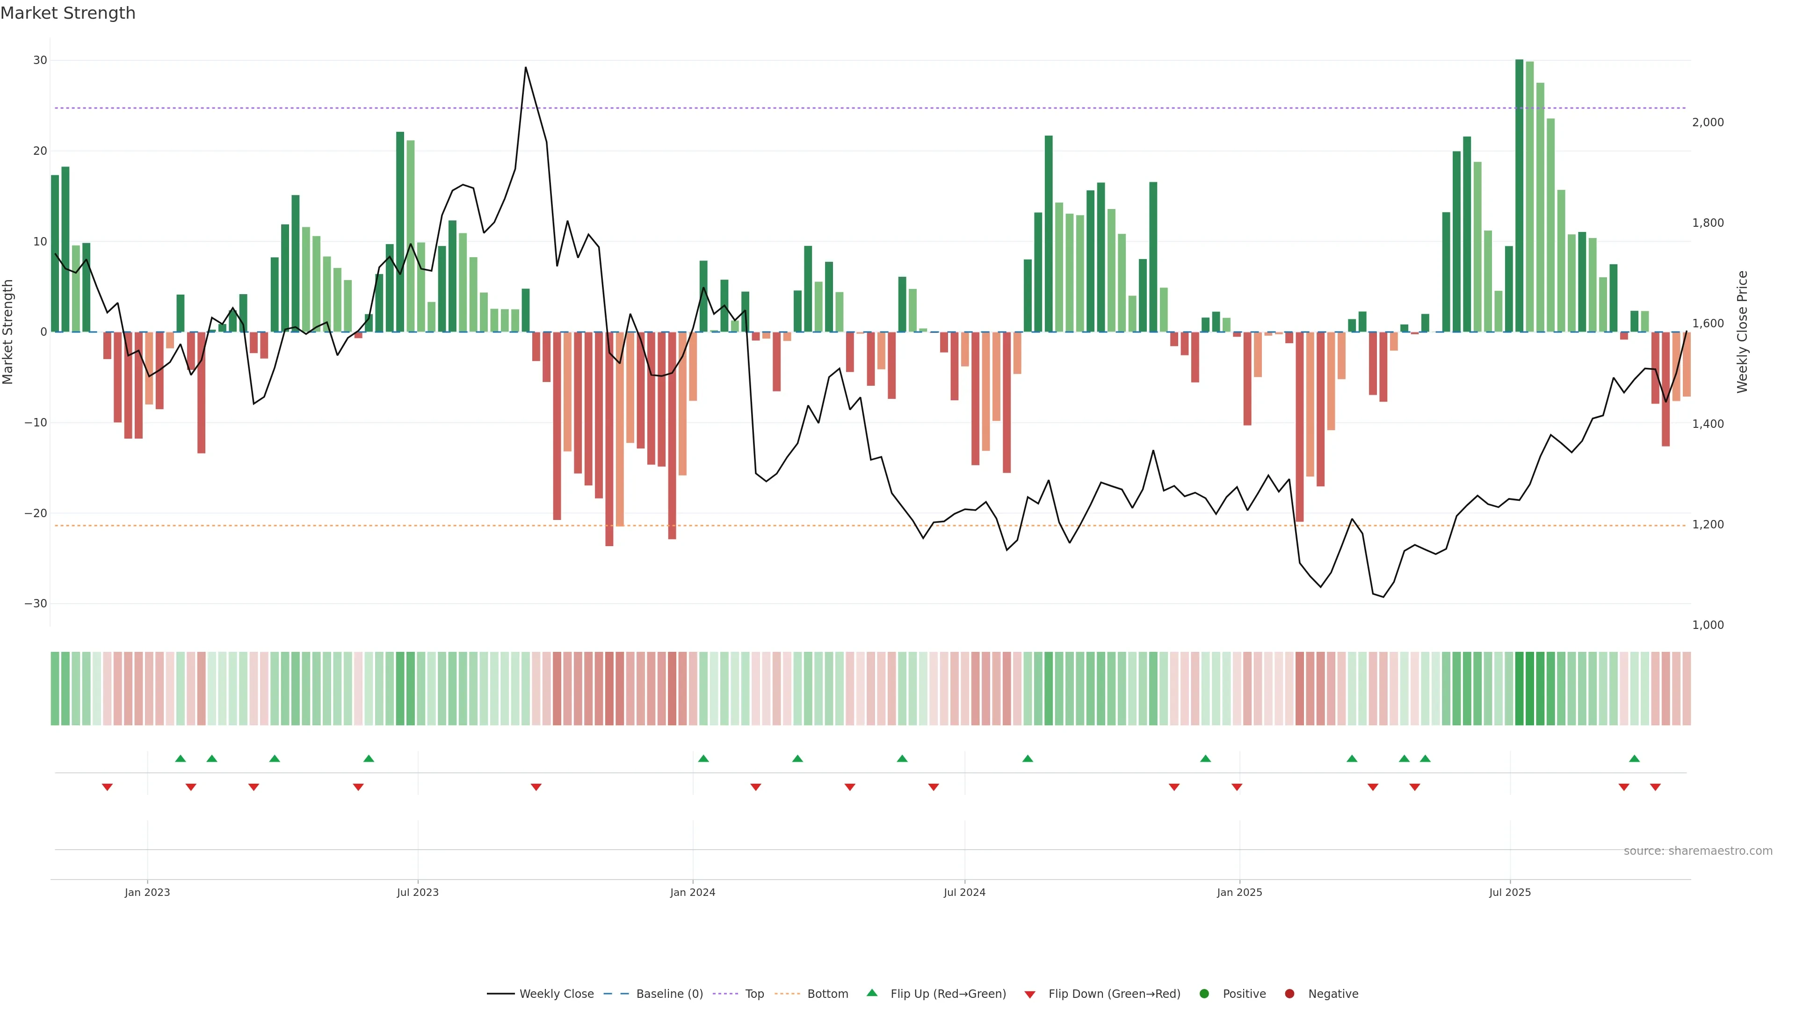
Task: Click the leftmost red flip-down triangle marker
Action: coord(108,787)
